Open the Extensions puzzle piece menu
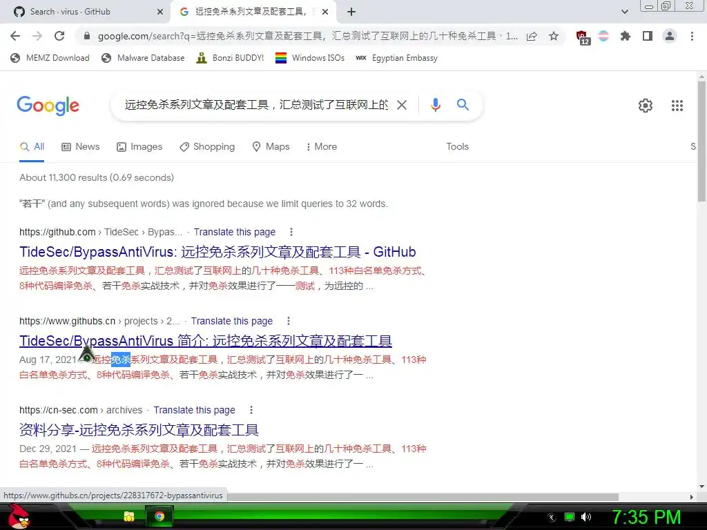This screenshot has width=707, height=530. click(626, 36)
